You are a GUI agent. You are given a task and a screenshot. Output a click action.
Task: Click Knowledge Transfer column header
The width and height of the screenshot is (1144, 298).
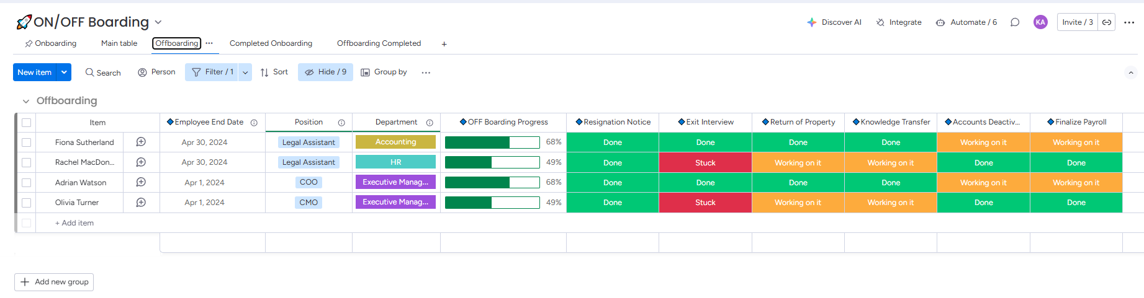(891, 122)
